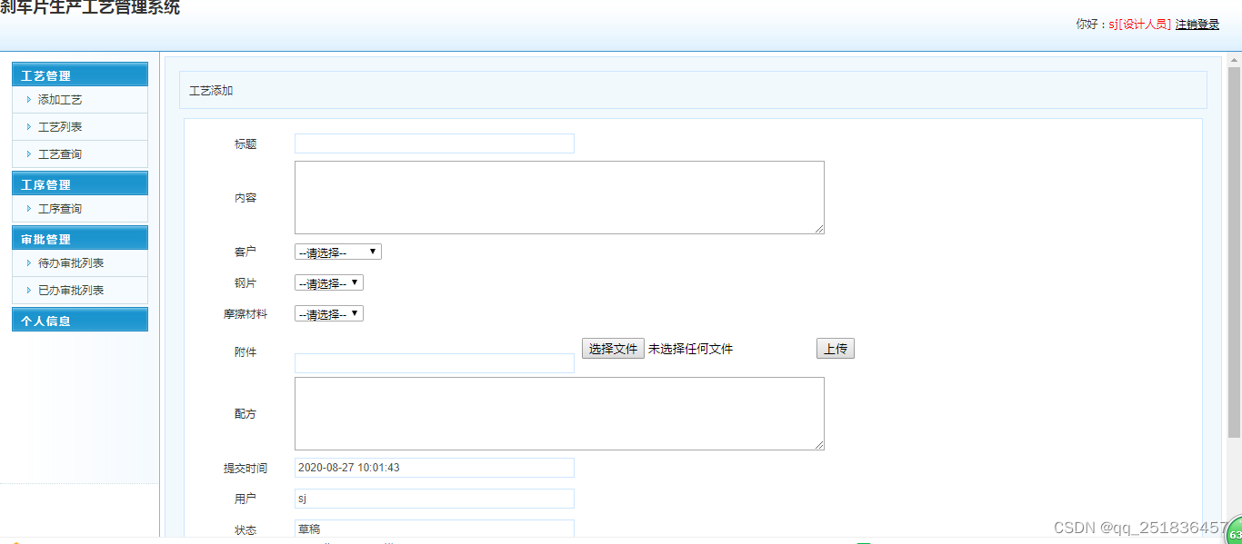Expand the 个人信息 section header

(80, 320)
